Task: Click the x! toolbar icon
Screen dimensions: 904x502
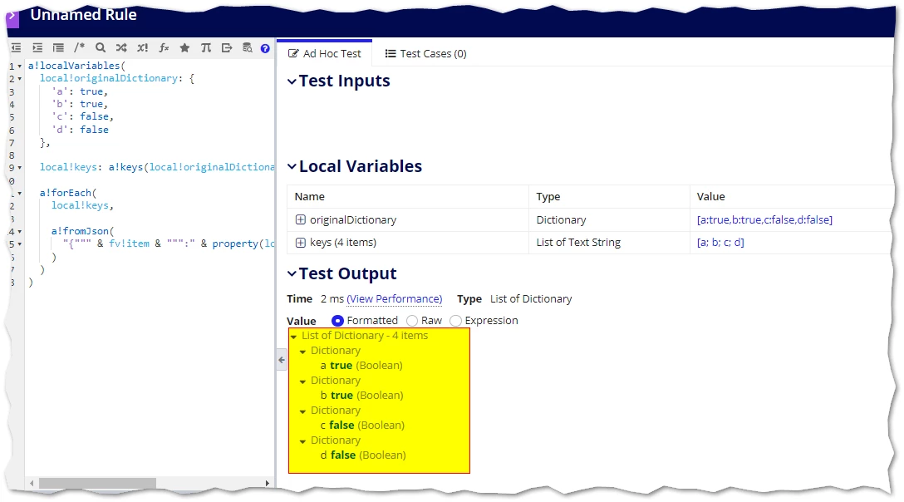Action: coord(142,48)
